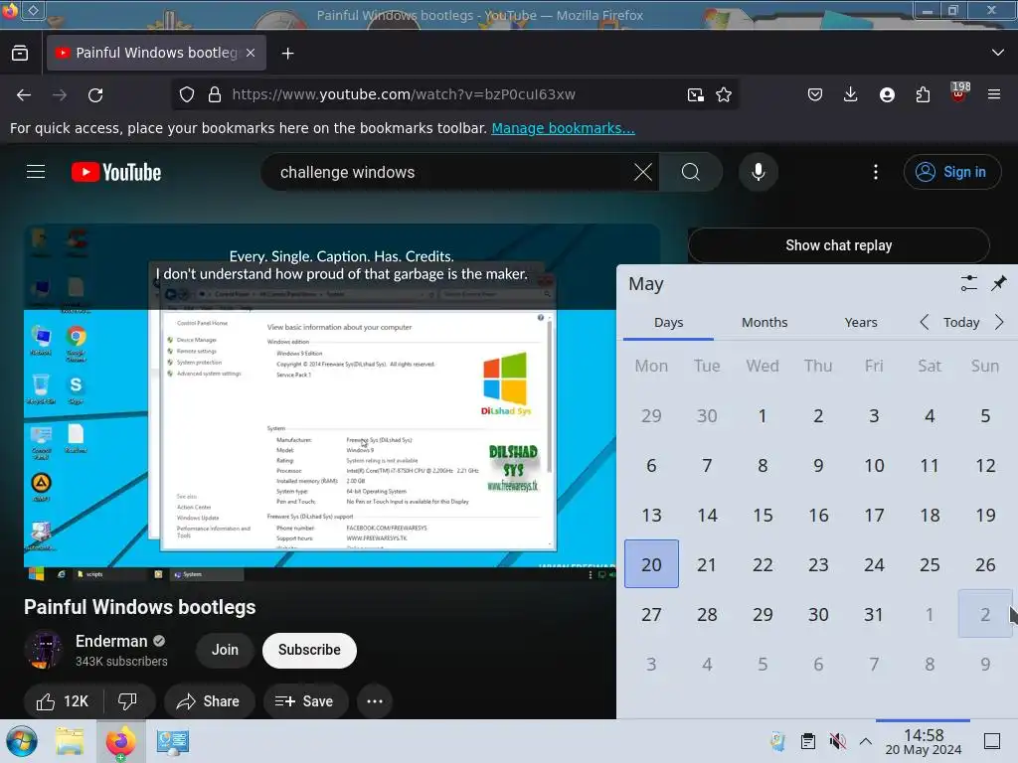The image size is (1018, 763).
Task: Start voice search with the microphone
Action: click(758, 172)
